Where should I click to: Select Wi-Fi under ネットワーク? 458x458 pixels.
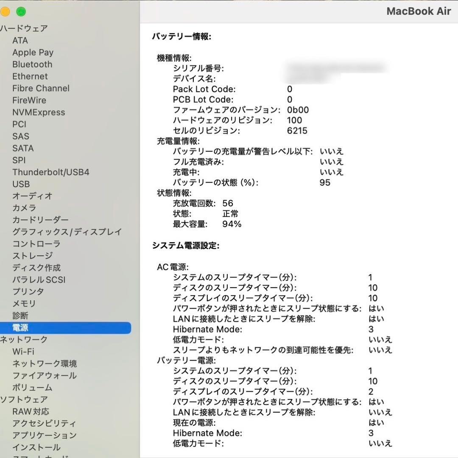(23, 352)
